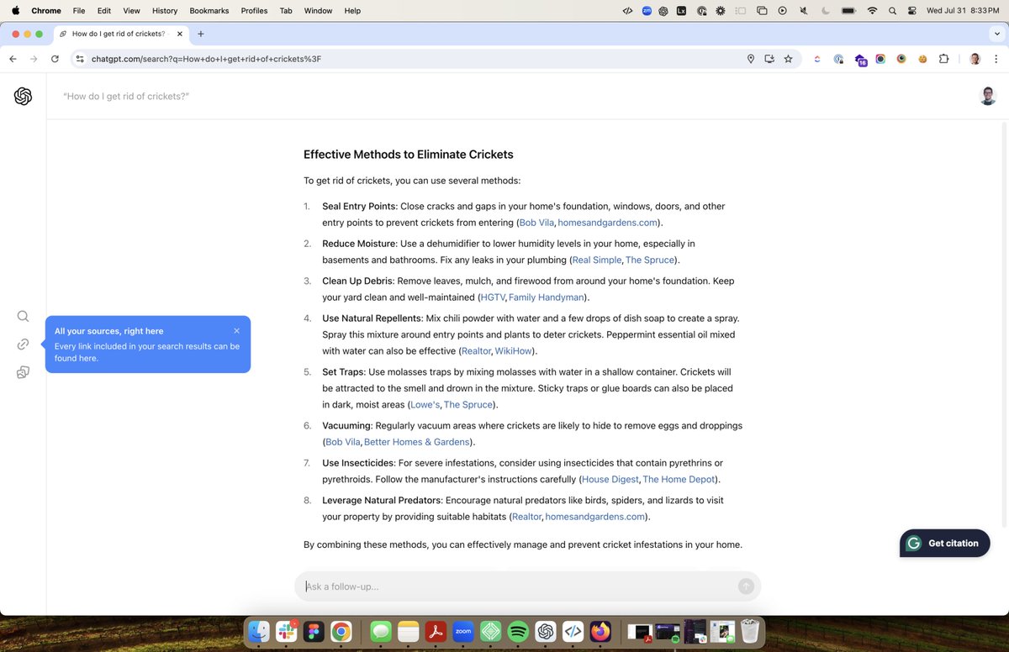1009x652 pixels.
Task: Click the battery icon in menu bar
Action: 848,10
